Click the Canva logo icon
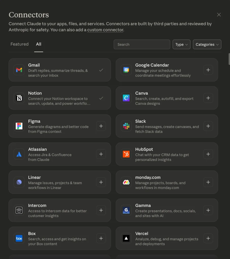The height and width of the screenshot is (259, 230). [x=126, y=98]
